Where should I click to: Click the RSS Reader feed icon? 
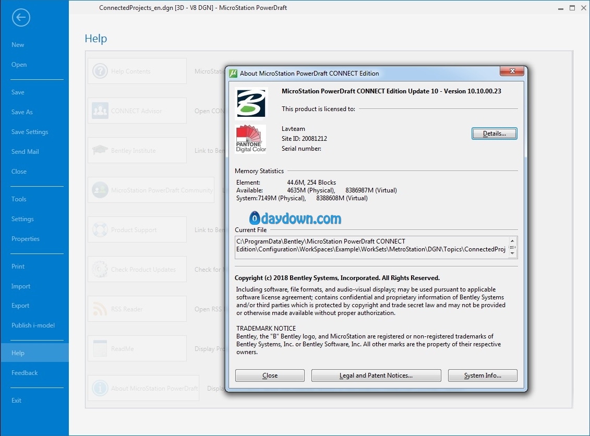point(100,309)
